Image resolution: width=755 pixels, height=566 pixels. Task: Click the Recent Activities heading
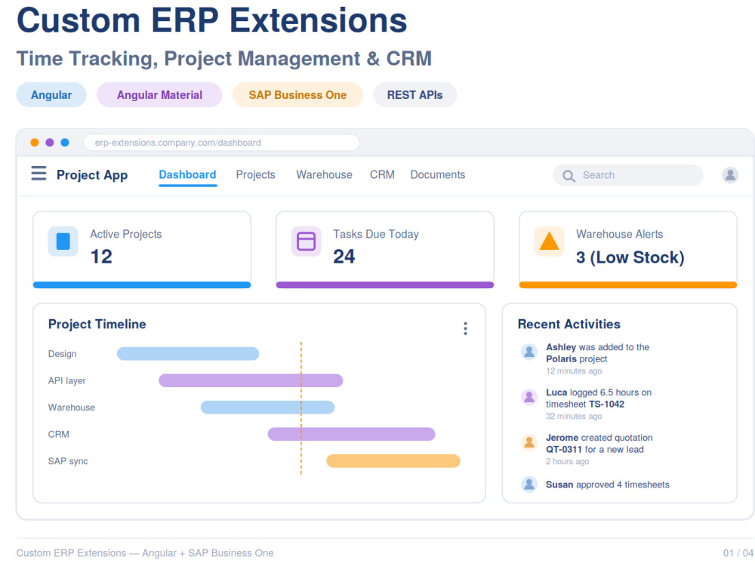pyautogui.click(x=569, y=325)
